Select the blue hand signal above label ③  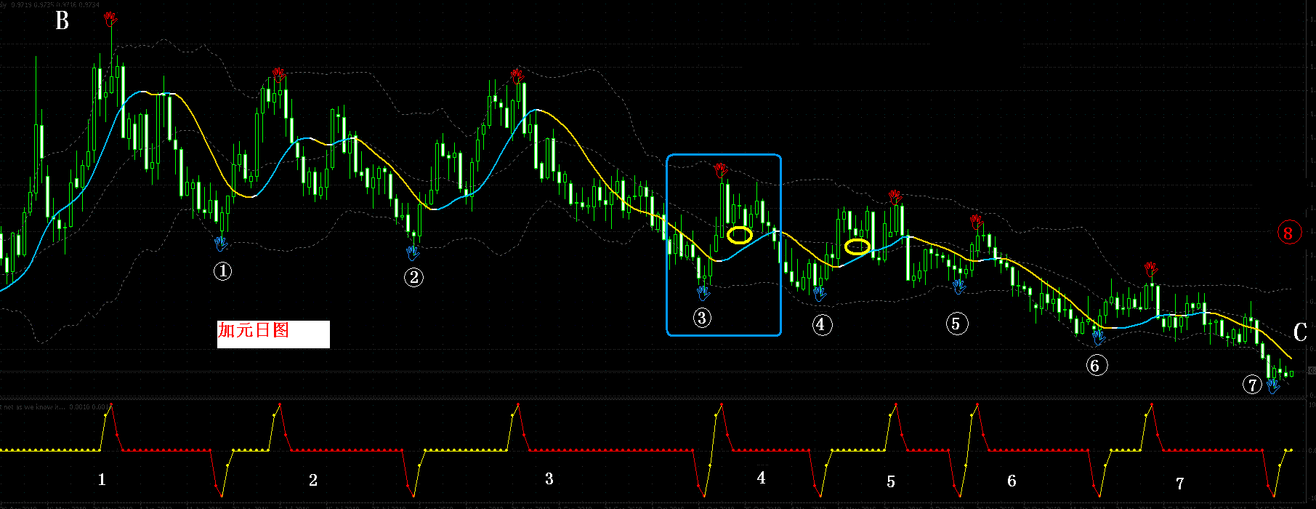[703, 292]
